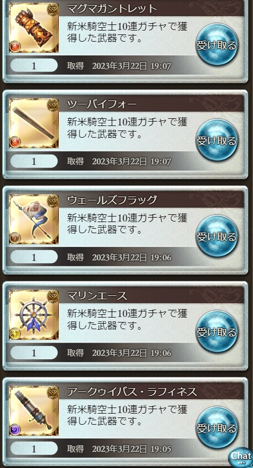Collect アークウィバス・ラフィネス via 受け取る

coord(217,427)
